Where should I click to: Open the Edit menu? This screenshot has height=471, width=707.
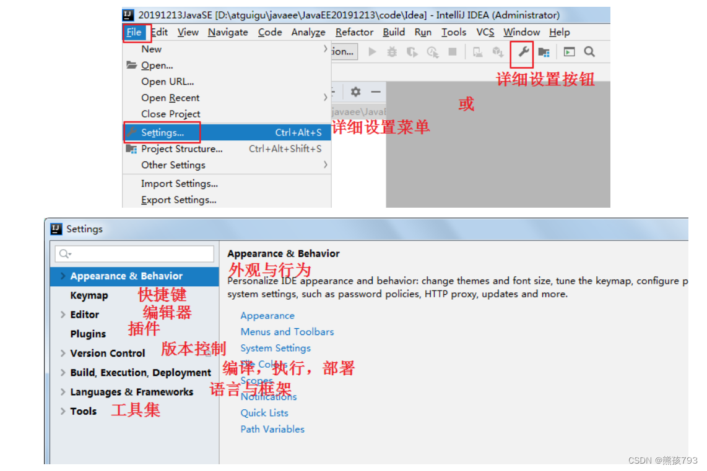159,32
